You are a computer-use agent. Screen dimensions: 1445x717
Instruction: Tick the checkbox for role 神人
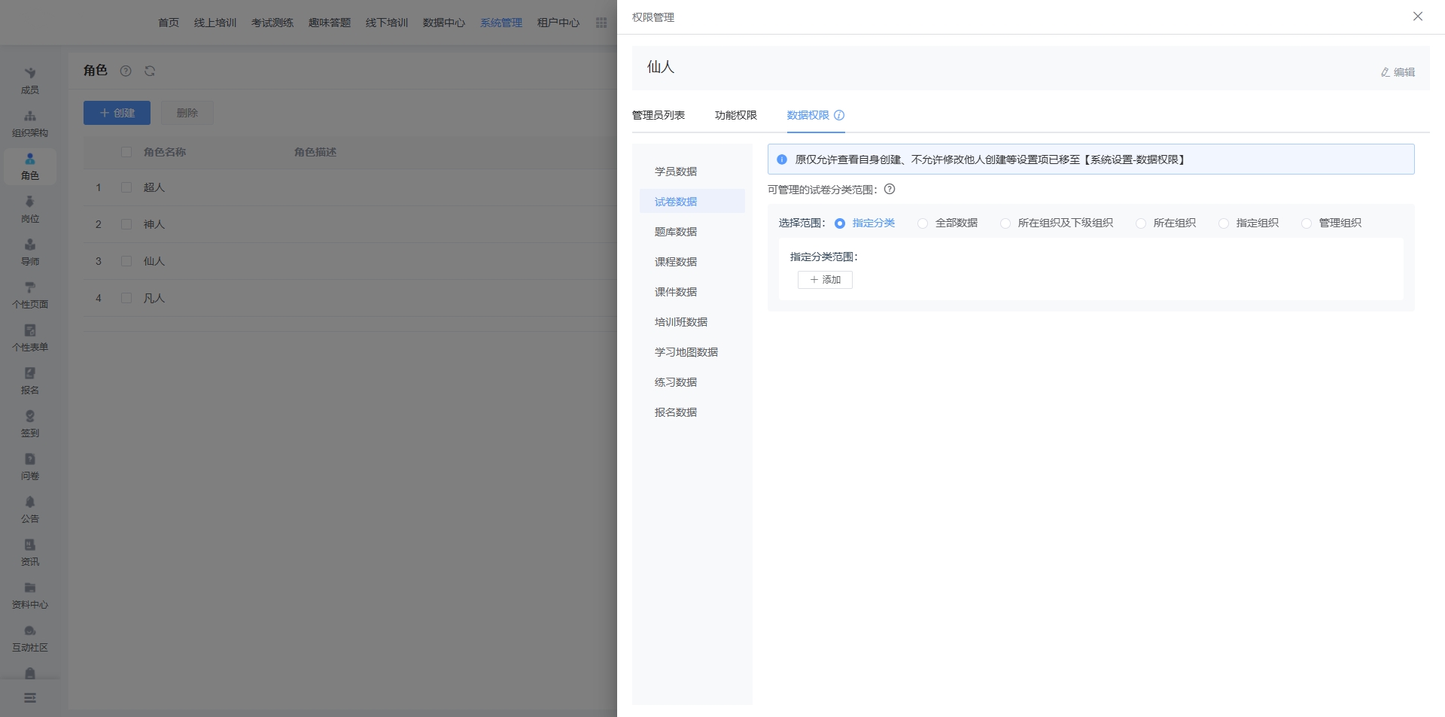click(126, 224)
